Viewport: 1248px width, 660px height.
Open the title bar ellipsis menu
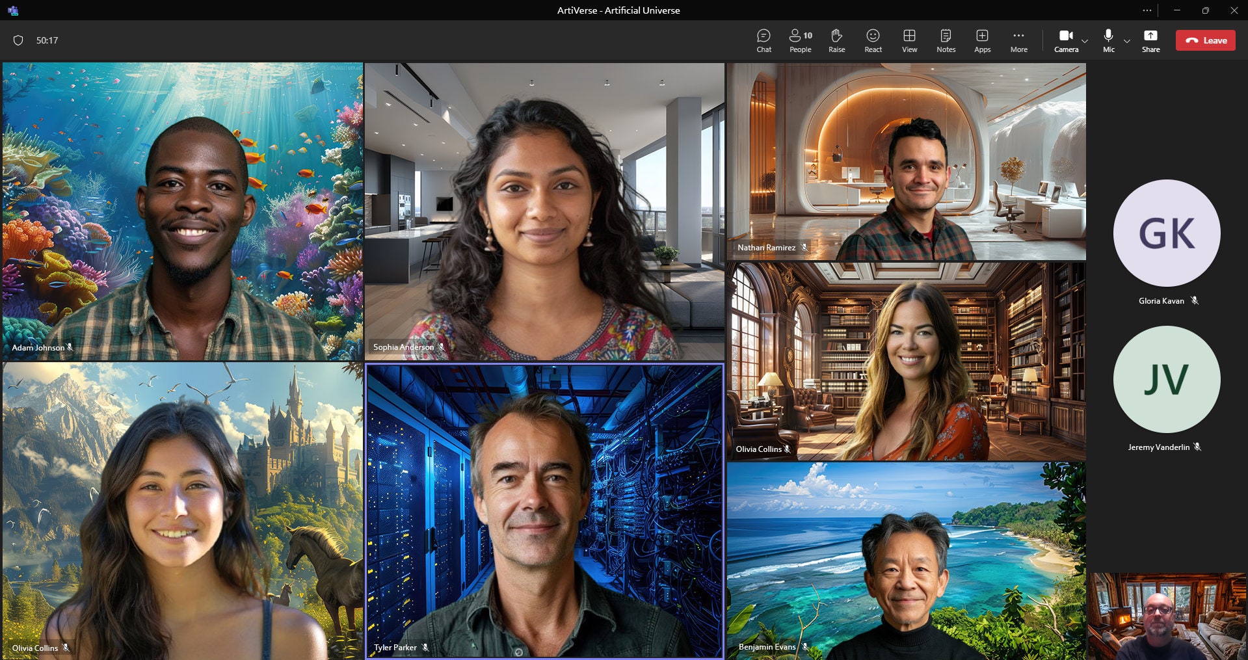coord(1147,10)
